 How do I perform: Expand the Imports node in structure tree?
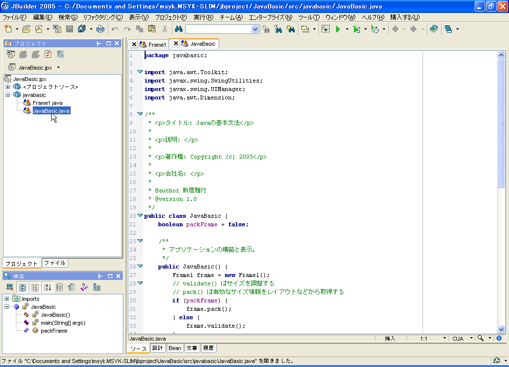coord(7,299)
